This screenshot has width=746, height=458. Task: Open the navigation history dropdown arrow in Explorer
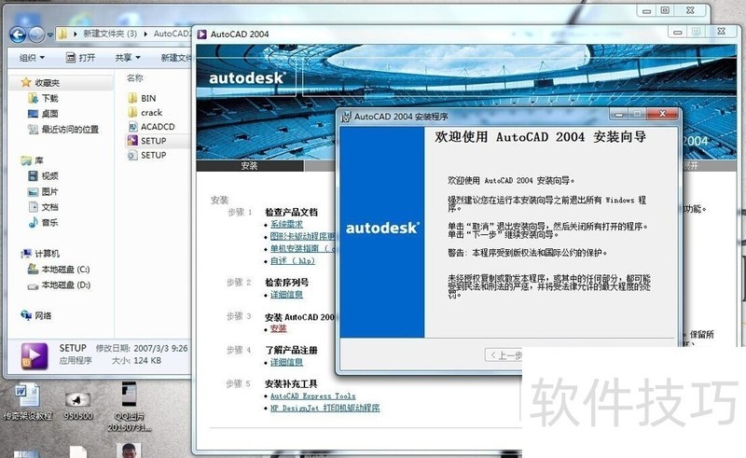click(50, 35)
